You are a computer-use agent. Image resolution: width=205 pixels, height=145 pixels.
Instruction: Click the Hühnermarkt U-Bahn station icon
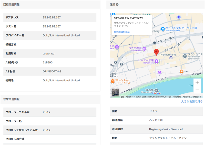(x=171, y=58)
